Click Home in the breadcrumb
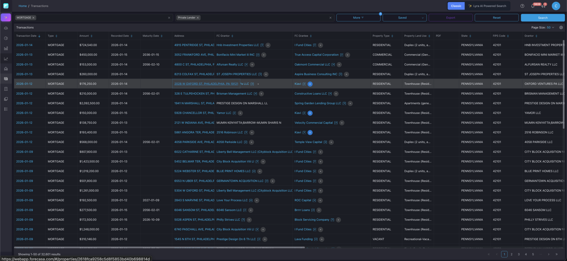Viewport: 567px width, 261px height. (x=22, y=6)
